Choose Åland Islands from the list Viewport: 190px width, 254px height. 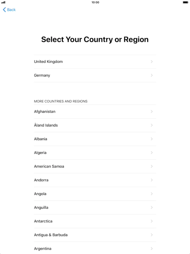tap(46, 125)
